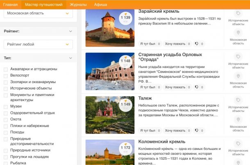
Task: Click tag icon in Коломенский кремль row
Action: [x=238, y=143]
